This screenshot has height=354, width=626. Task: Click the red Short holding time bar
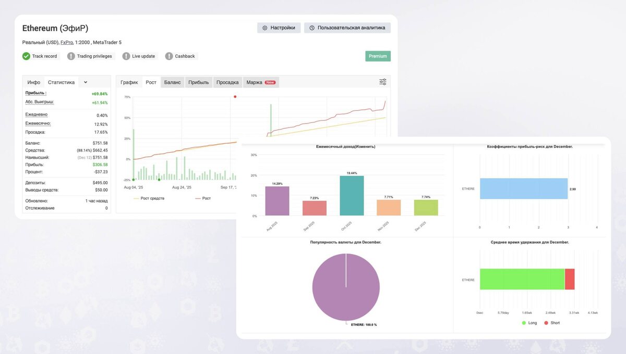(x=570, y=279)
